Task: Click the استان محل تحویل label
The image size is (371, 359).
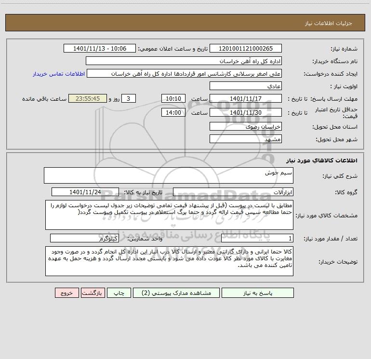Action: click(335, 127)
